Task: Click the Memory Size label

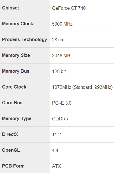Action: pos(16,55)
